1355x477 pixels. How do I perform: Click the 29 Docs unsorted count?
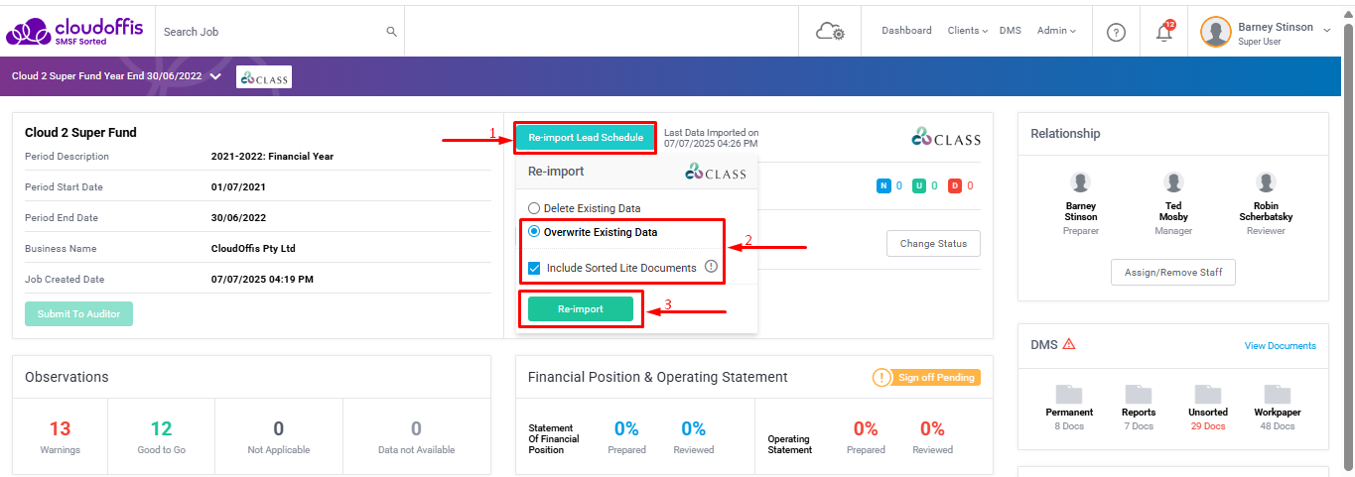pos(1208,426)
